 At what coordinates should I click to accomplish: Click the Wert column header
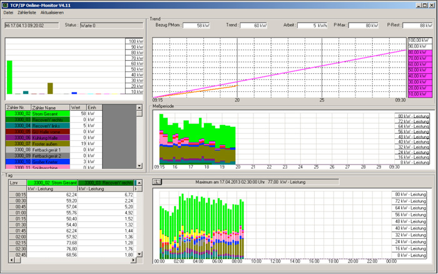pyautogui.click(x=77, y=107)
